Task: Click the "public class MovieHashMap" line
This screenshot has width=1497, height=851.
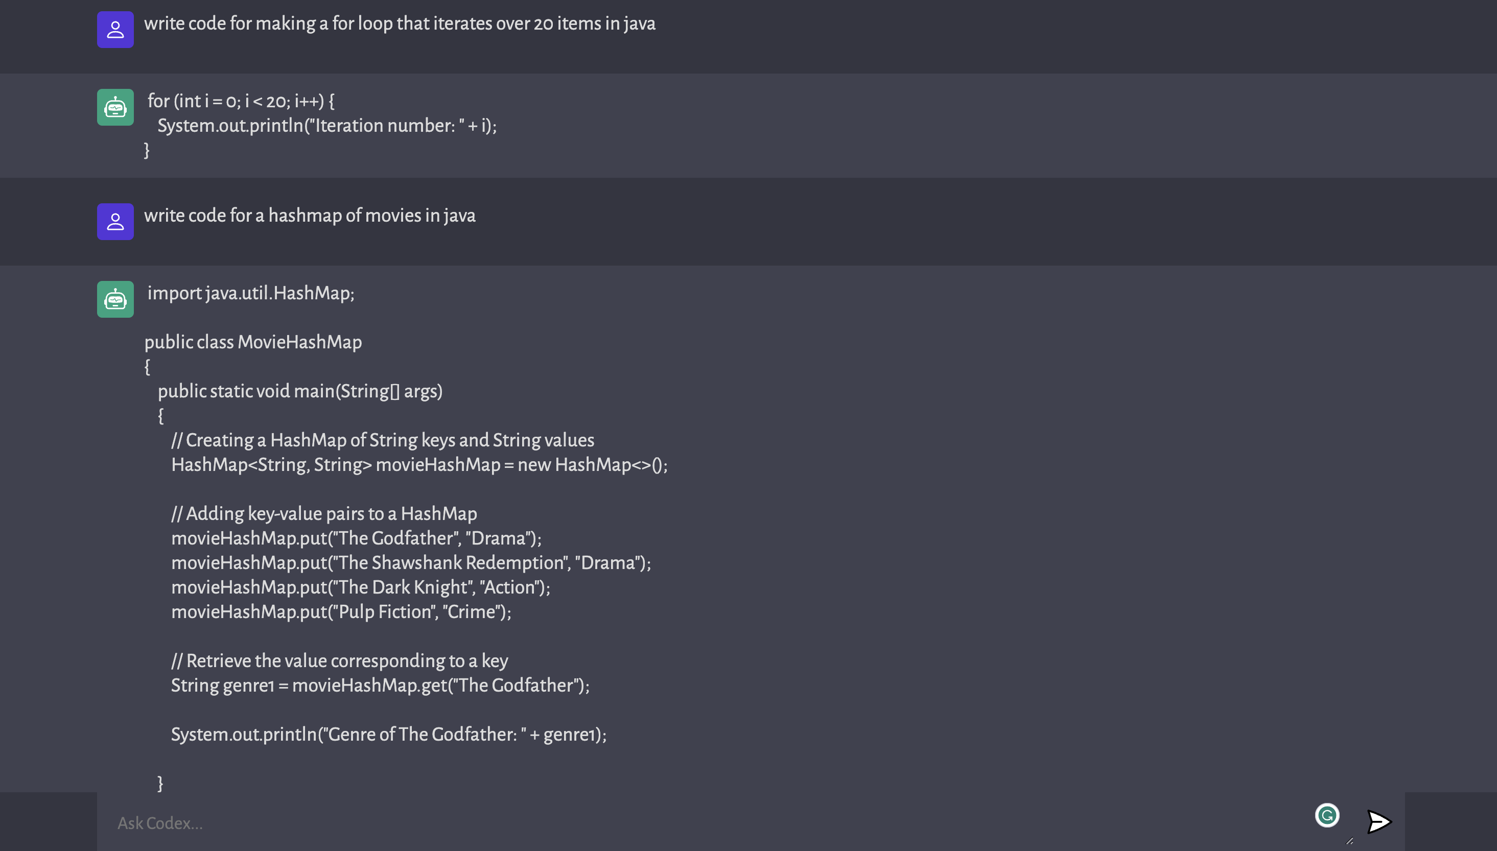Action: click(x=253, y=342)
